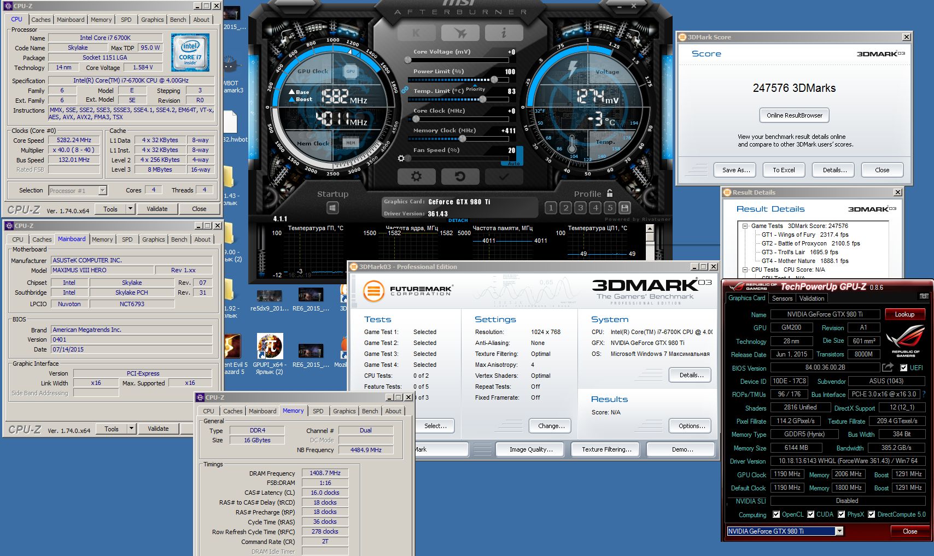Apply Afterburner settings with the checkmark button
This screenshot has width=934, height=556.
coord(504,177)
